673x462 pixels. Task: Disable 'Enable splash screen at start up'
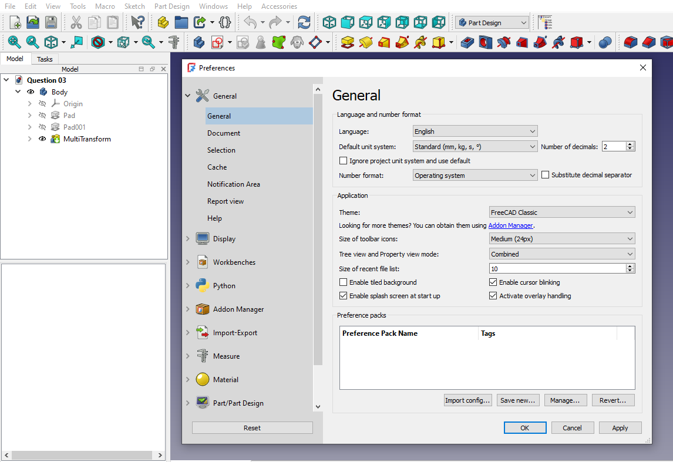[x=343, y=295]
